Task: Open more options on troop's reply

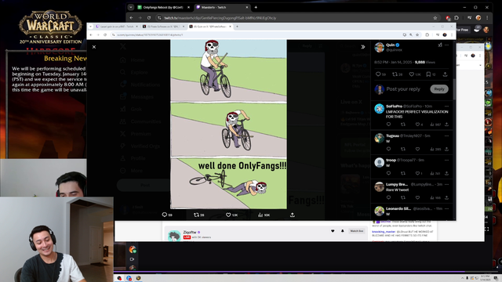Action: pyautogui.click(x=446, y=160)
